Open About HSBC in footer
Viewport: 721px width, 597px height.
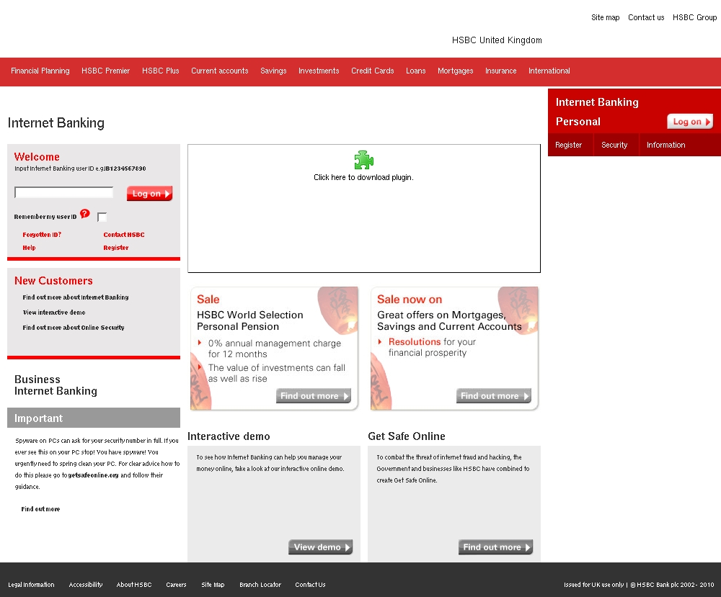tap(134, 585)
